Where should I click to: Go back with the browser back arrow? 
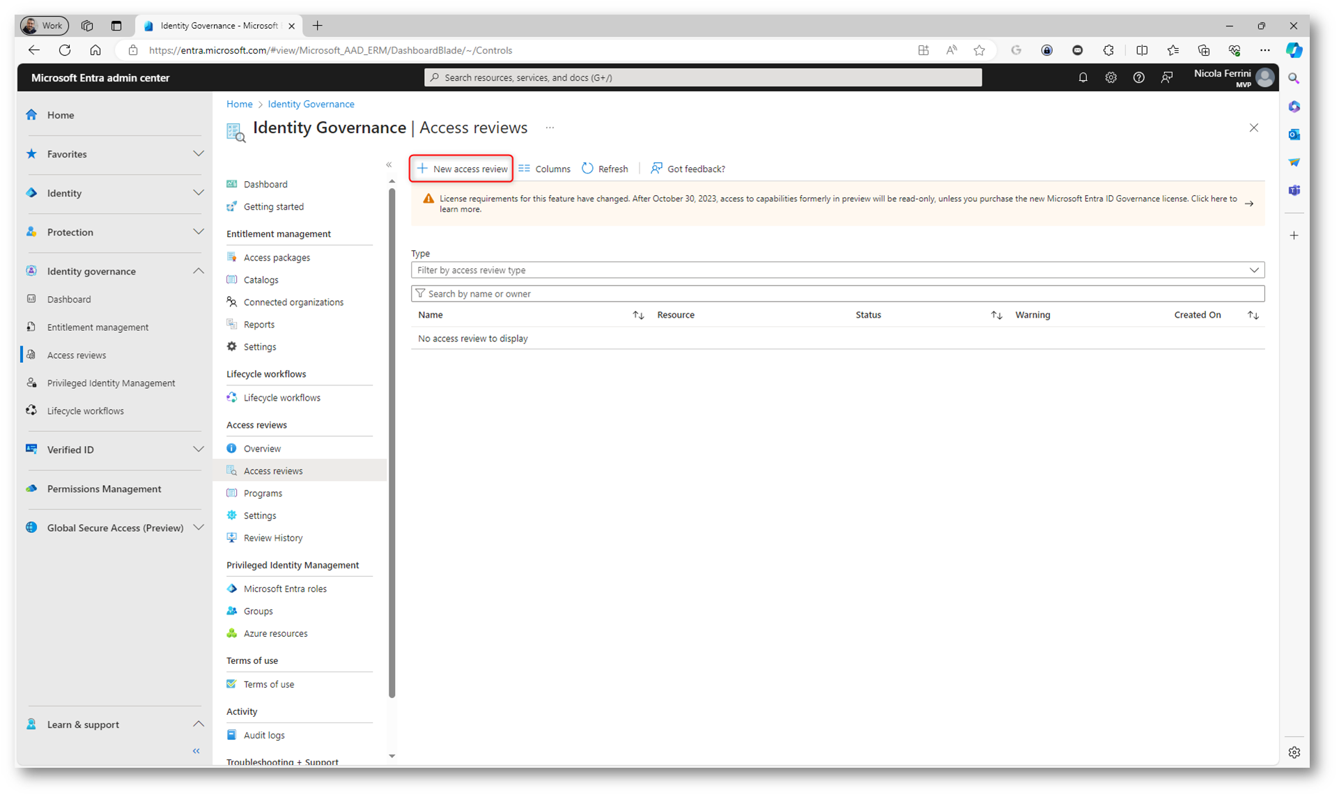34,50
